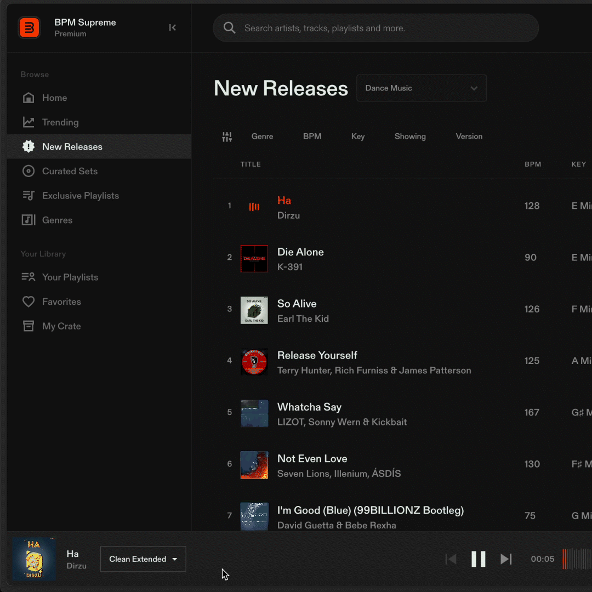Click the Die Alone track title
This screenshot has width=592, height=592.
point(300,252)
